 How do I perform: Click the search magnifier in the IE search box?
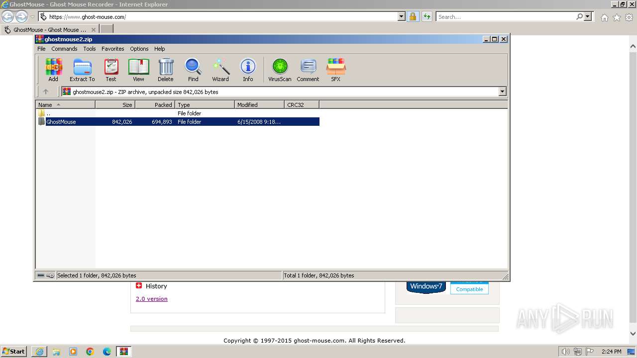pos(579,16)
